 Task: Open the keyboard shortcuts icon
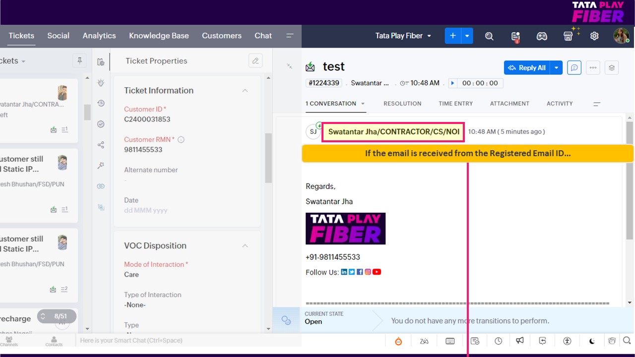[x=450, y=341]
